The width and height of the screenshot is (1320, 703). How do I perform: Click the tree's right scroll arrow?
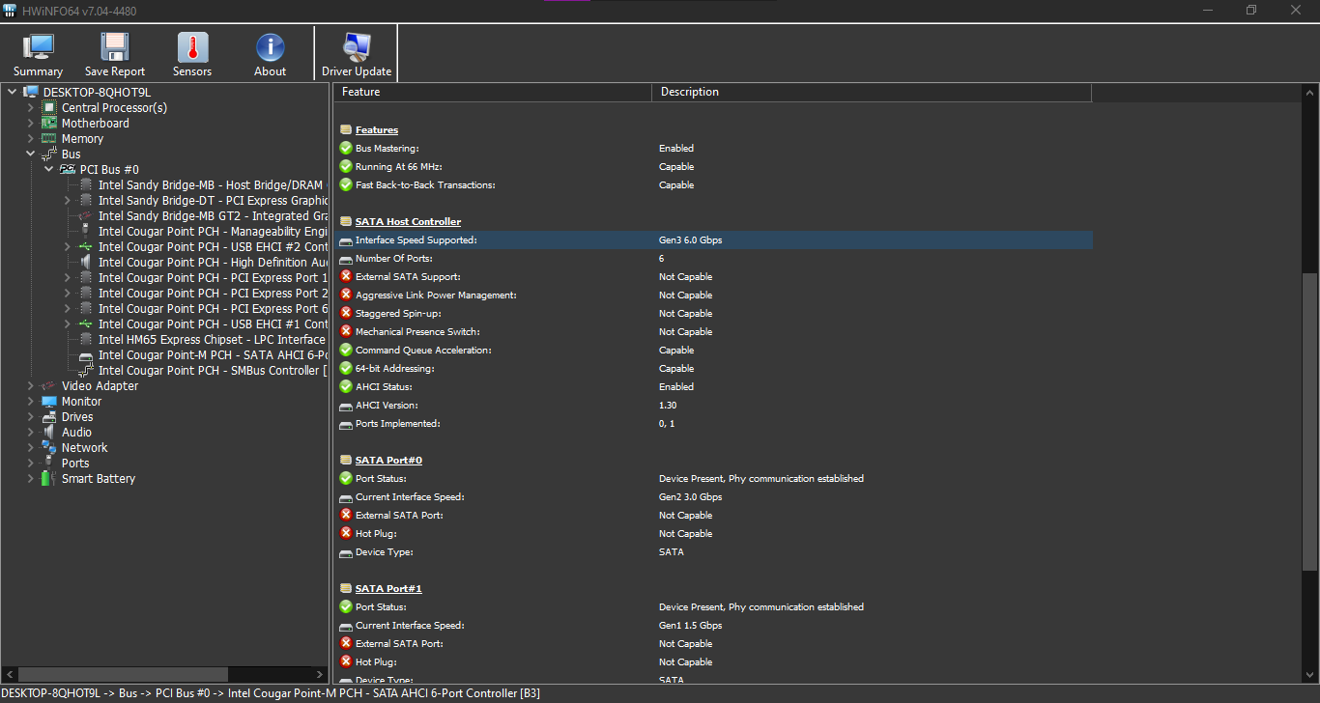(322, 674)
